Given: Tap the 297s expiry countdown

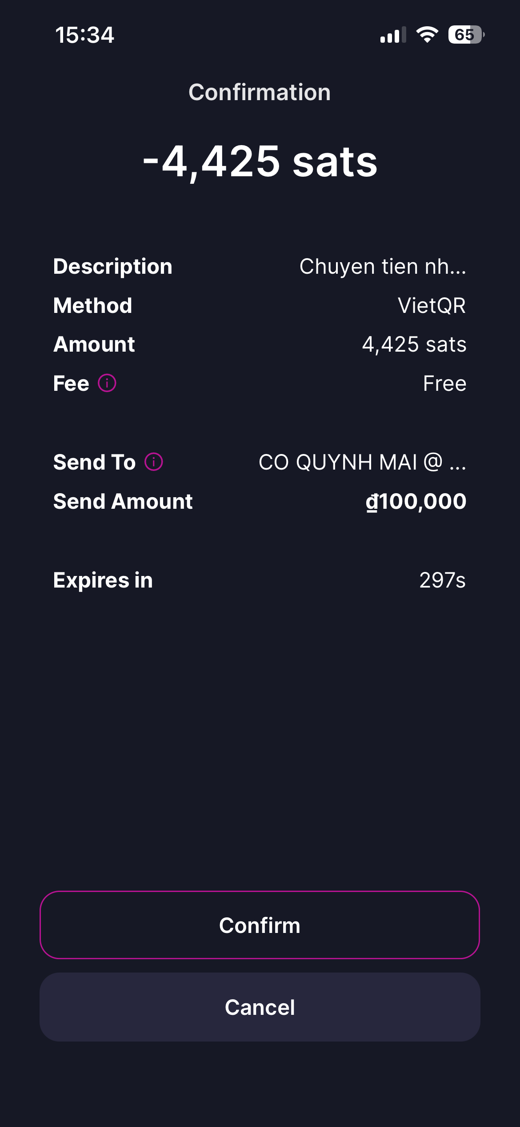Looking at the screenshot, I should (x=442, y=580).
